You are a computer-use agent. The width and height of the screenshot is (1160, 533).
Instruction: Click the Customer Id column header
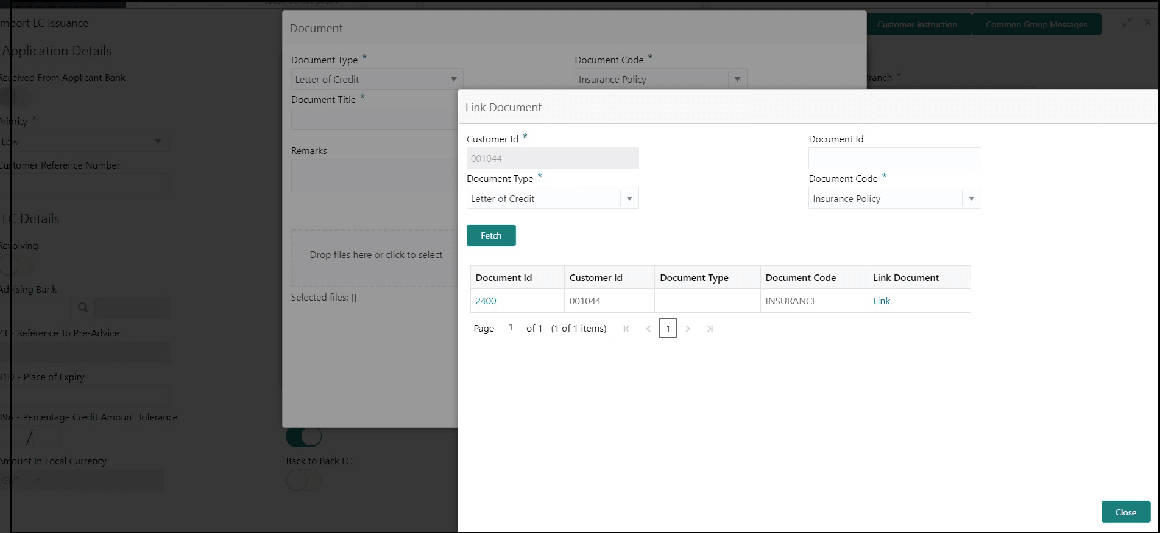[x=609, y=277]
